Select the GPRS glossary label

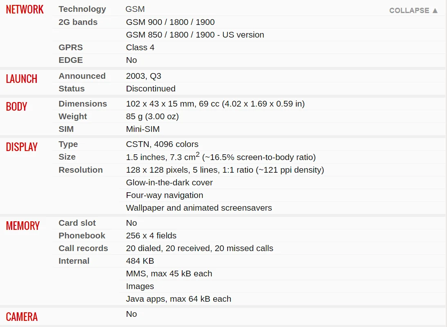click(x=71, y=47)
